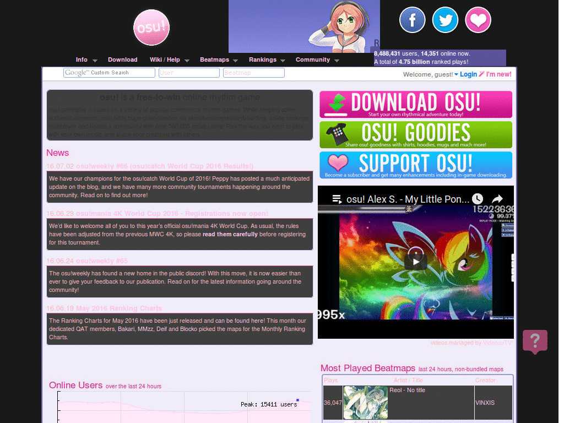Click the User search field
Viewport: 564px width, 423px height.
(189, 73)
